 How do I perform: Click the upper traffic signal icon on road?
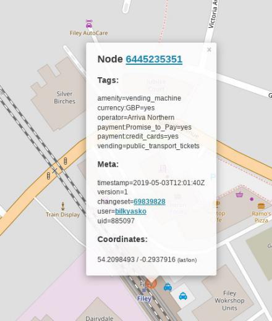(66, 161)
